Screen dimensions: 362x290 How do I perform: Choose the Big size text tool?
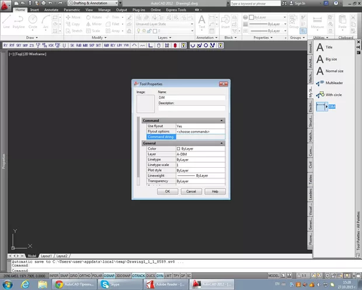(330, 59)
